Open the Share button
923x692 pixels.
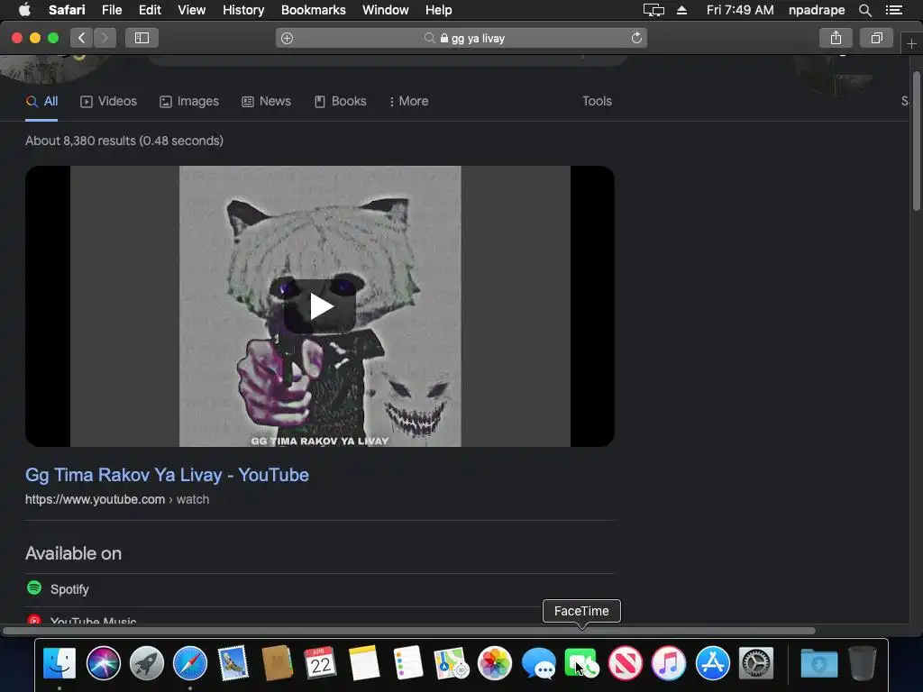836,38
